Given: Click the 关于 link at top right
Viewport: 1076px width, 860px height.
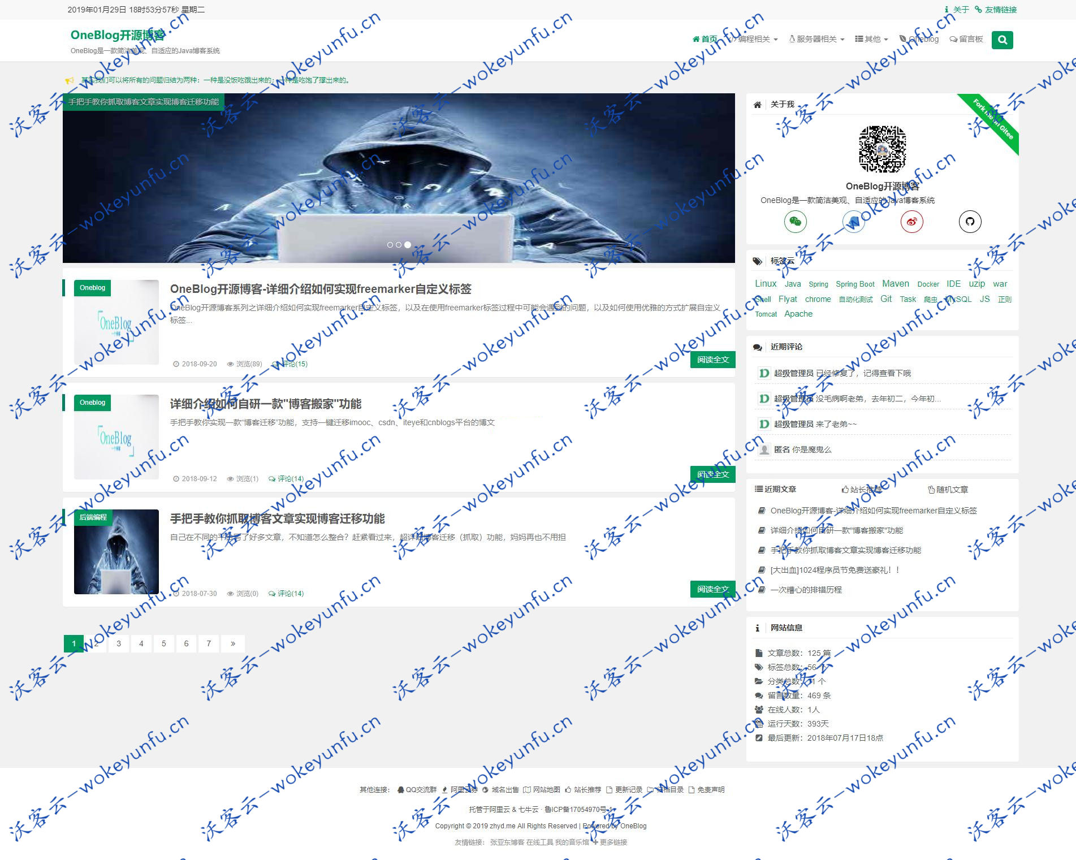Looking at the screenshot, I should [x=957, y=10].
